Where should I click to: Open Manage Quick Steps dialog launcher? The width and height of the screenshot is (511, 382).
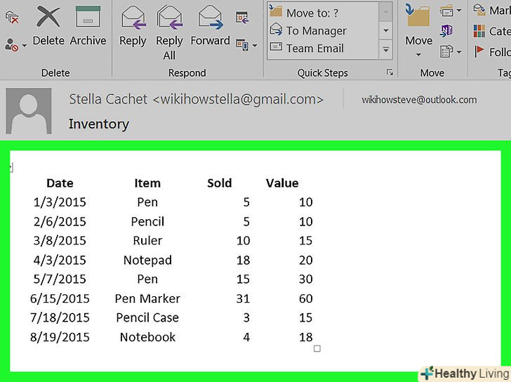tap(390, 72)
